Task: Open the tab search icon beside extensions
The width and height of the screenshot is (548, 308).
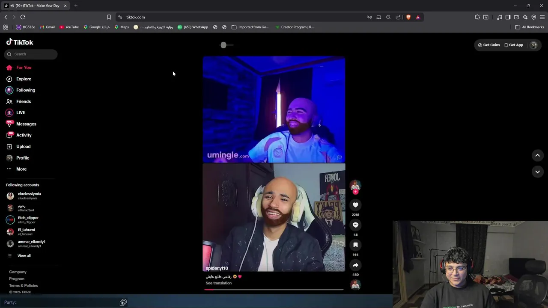Action: click(486, 17)
